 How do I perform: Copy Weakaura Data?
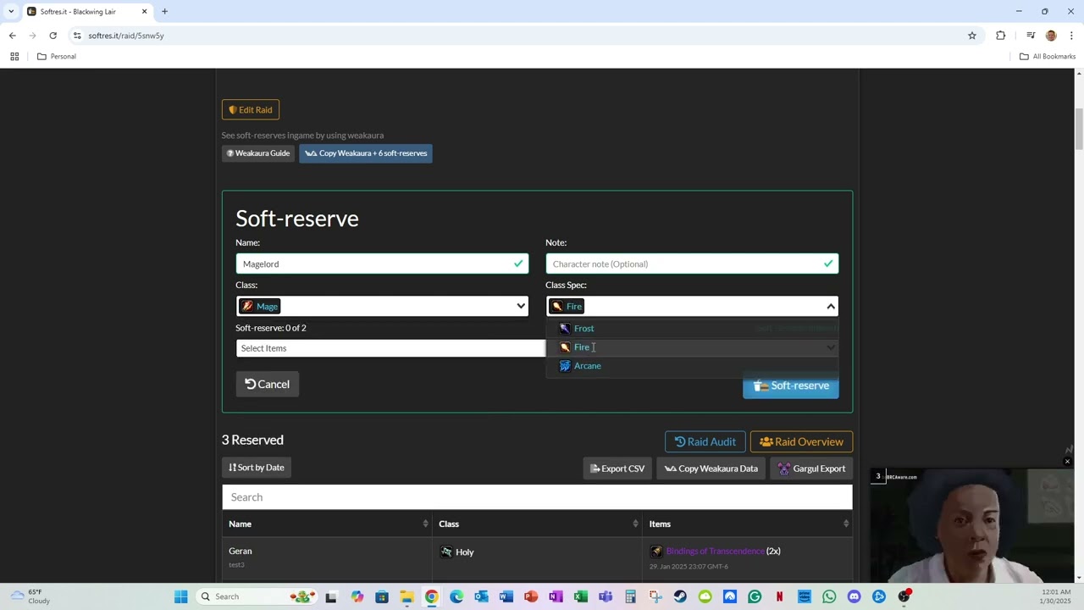point(711,469)
